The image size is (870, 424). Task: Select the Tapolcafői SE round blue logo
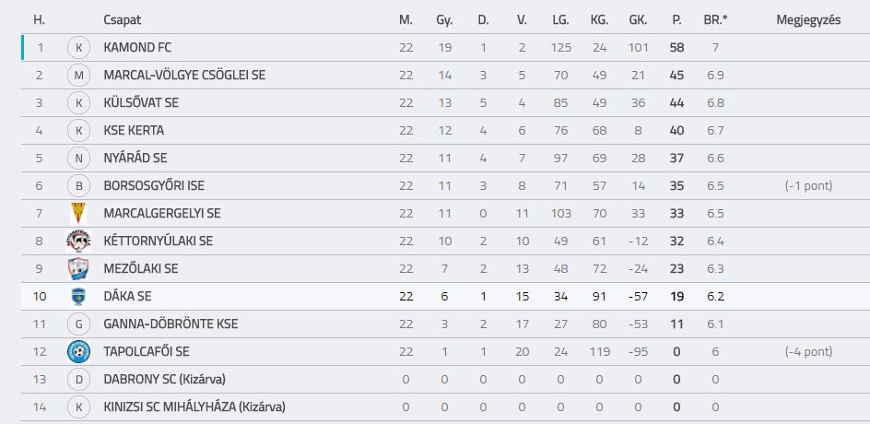click(78, 352)
